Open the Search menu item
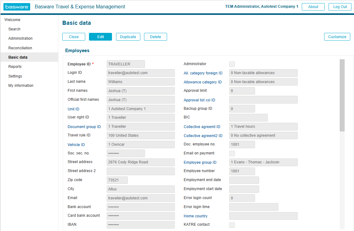 [14, 29]
